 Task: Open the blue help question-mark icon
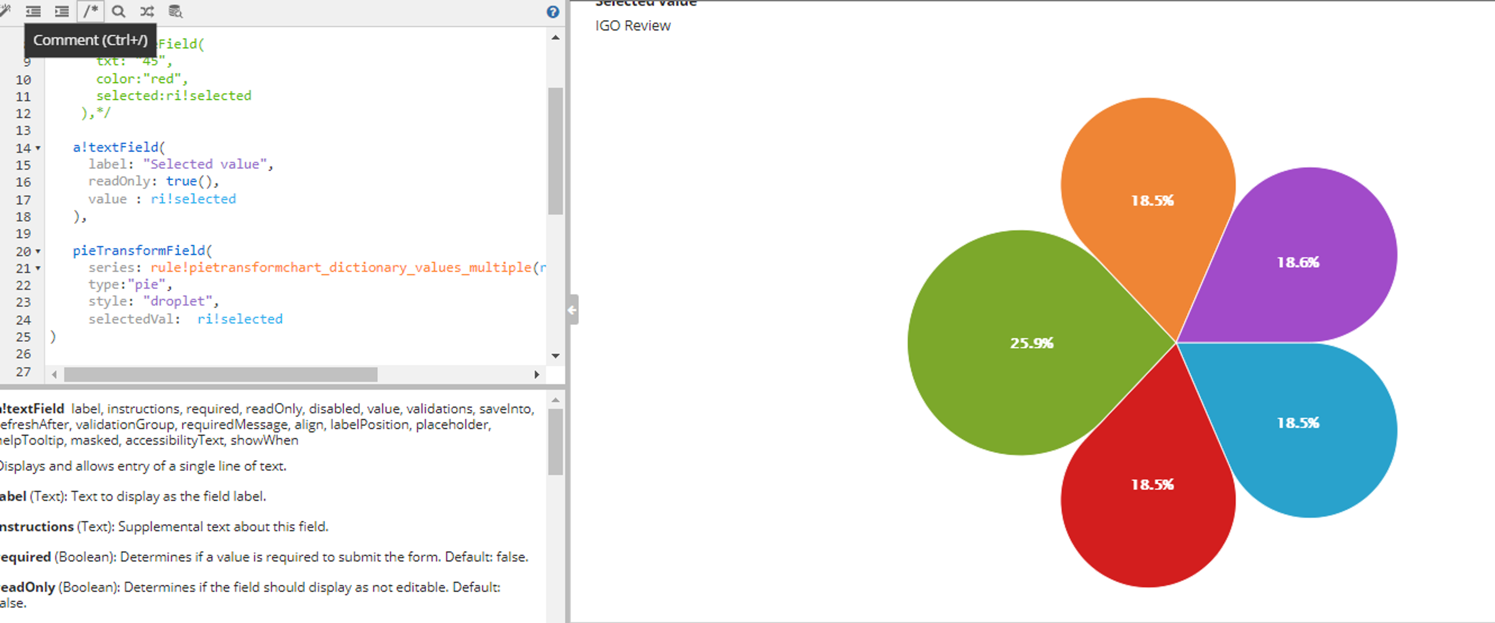coord(552,12)
